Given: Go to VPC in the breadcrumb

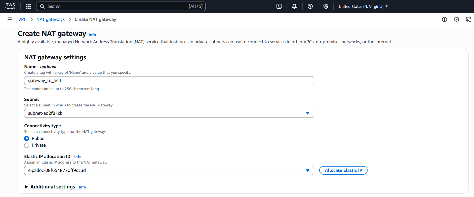Looking at the screenshot, I should click(x=22, y=19).
